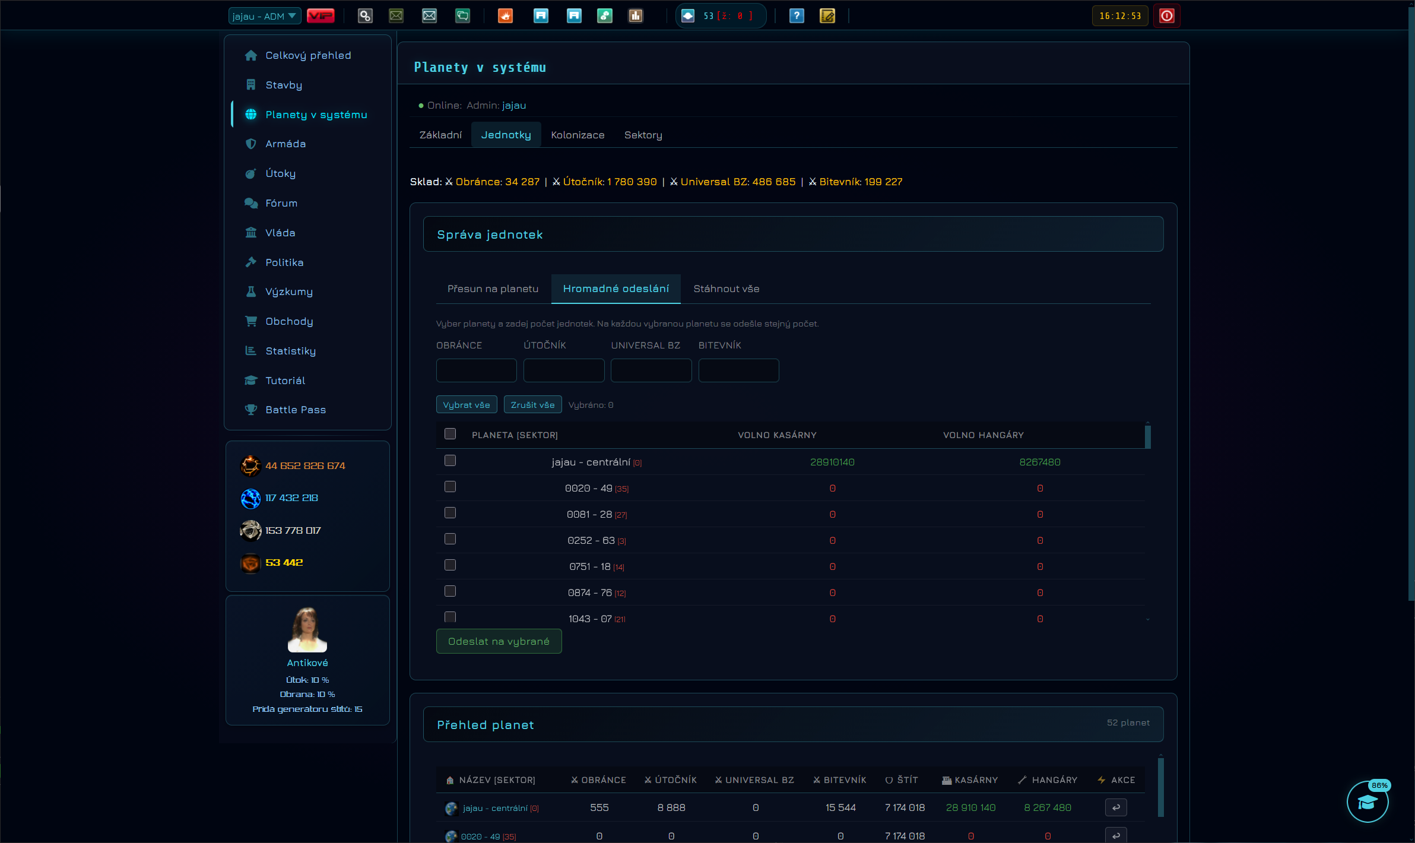The height and width of the screenshot is (843, 1415).
Task: Open Celkový přehled home icon in sidebar
Action: click(251, 55)
